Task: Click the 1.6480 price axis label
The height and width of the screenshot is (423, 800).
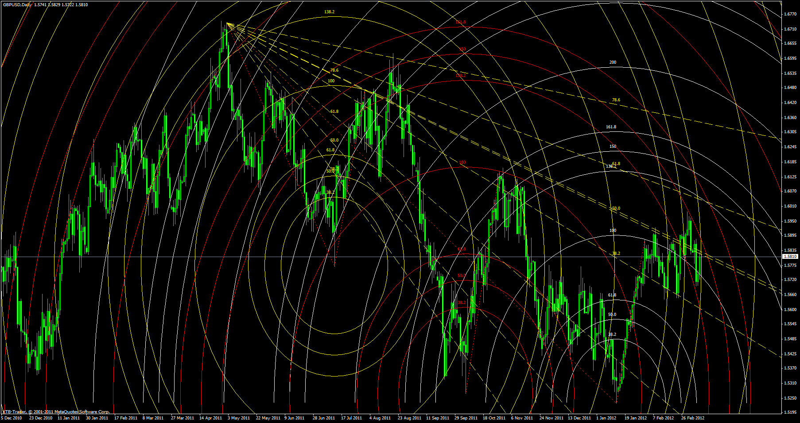Action: pos(790,88)
